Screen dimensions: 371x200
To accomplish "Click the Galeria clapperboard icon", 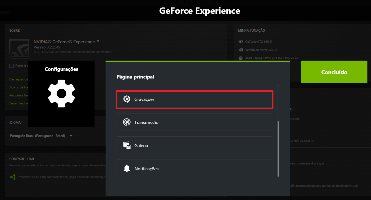I will point(127,145).
